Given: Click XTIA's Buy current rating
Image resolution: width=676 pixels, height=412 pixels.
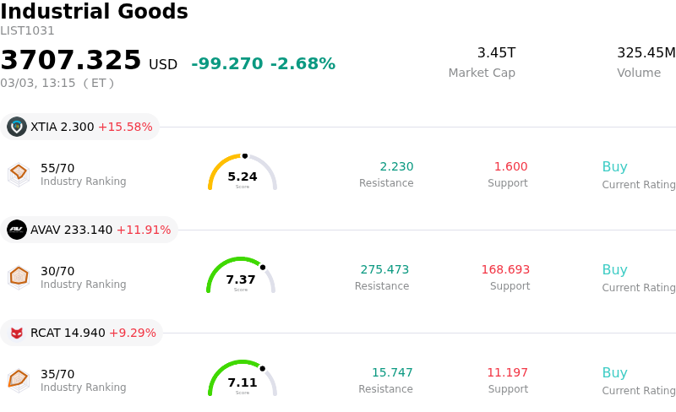Looking at the screenshot, I should [614, 167].
